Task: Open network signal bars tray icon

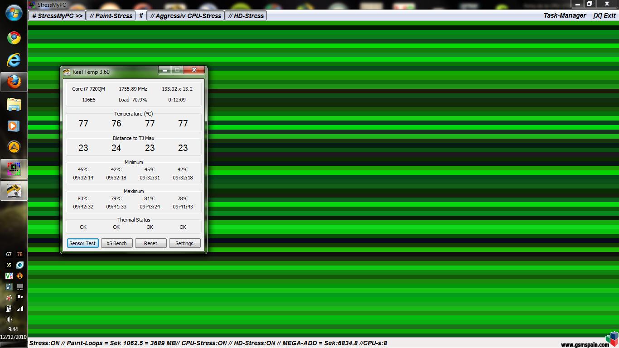Action: pos(19,309)
